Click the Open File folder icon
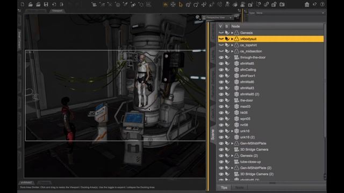The height and width of the screenshot is (193, 344). [x=30, y=4]
